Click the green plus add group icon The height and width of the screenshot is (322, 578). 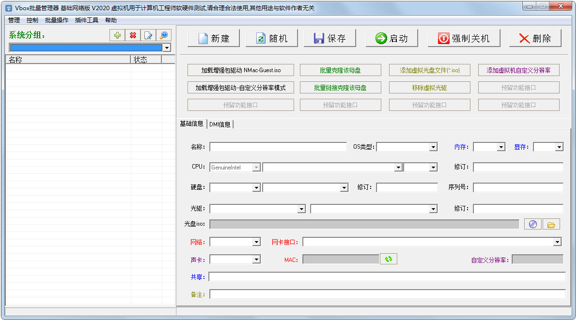(x=117, y=35)
